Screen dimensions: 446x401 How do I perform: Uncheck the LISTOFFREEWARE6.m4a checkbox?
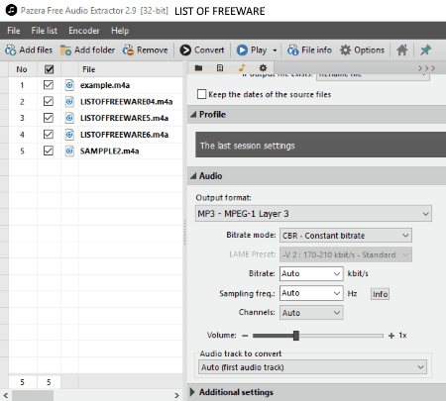[49, 134]
